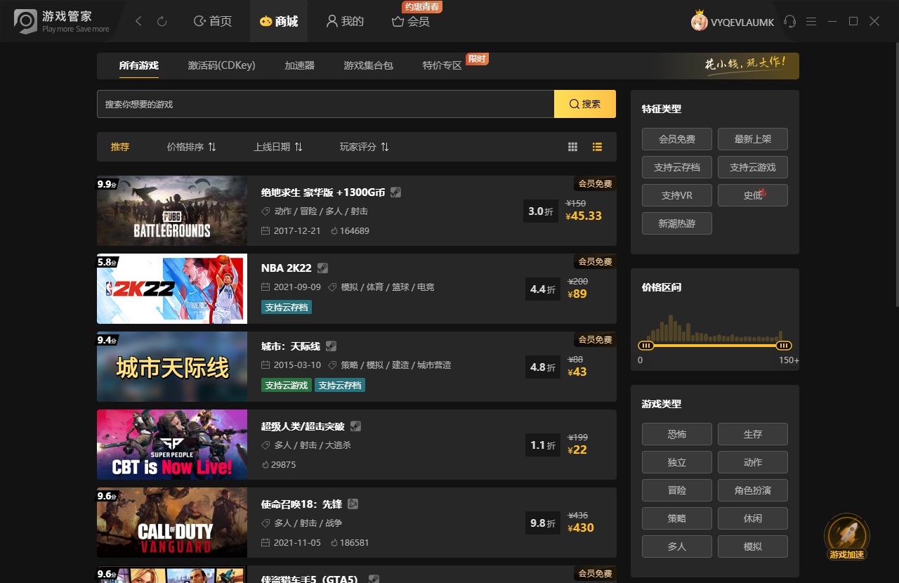Screen dimensions: 899x583
Task: Click the game search input field
Action: 326,104
